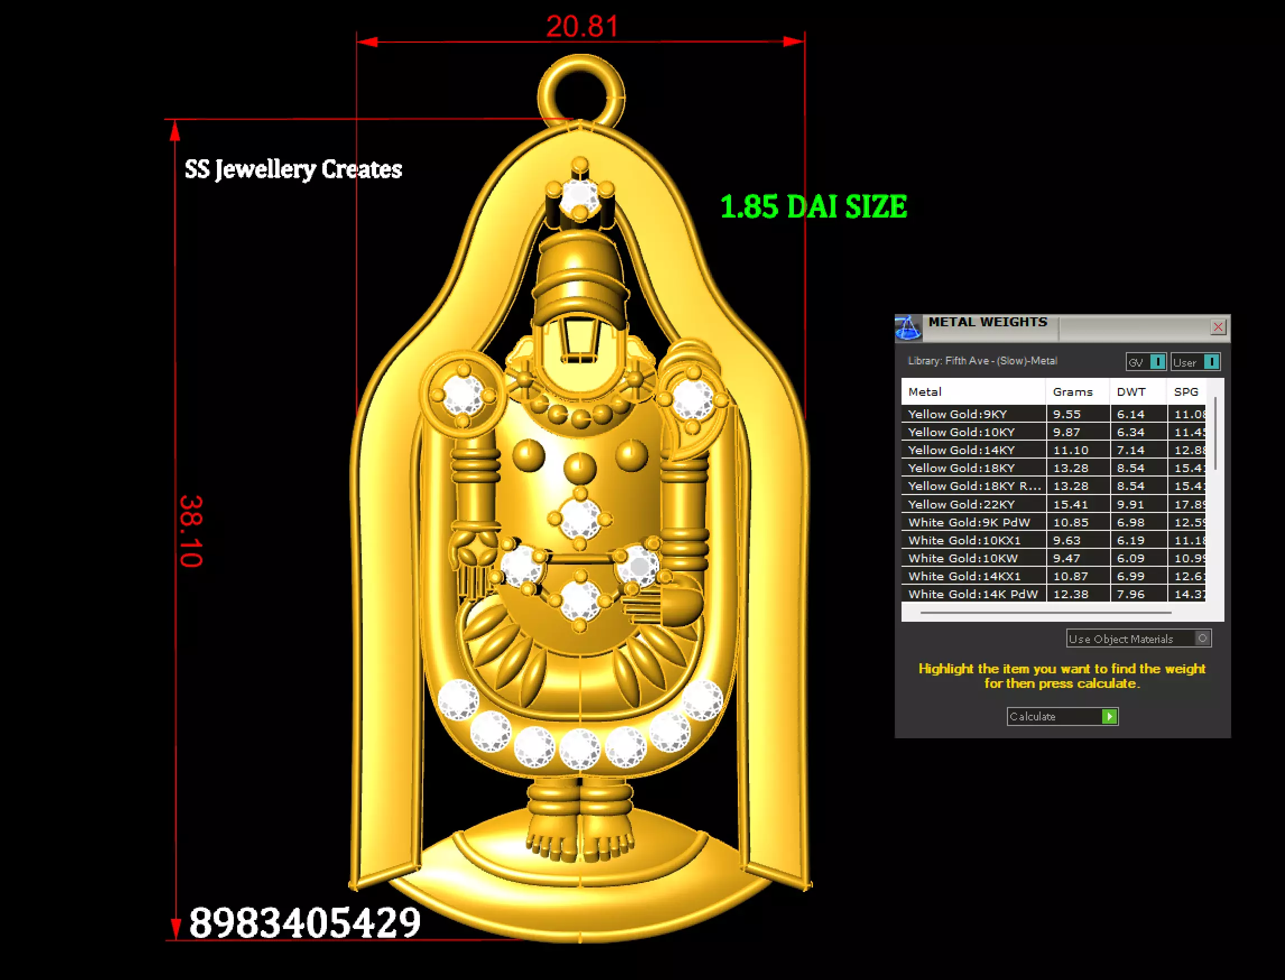Click the 9.87 grams value
Viewport: 1285px width, 980px height.
tap(1066, 432)
